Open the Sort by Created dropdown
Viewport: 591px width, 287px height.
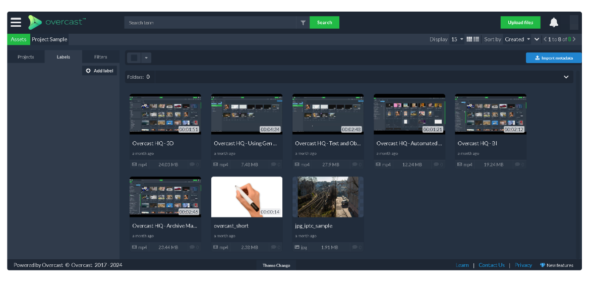point(517,39)
